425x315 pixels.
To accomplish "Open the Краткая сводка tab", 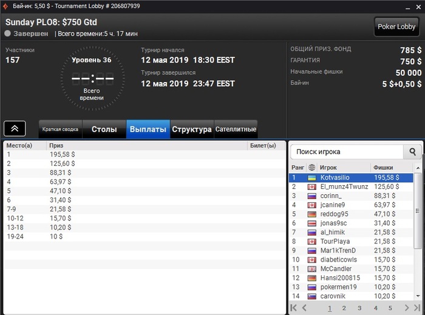I will tap(60, 129).
